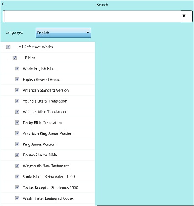Toggle the Weymouth New Testament checkbox

pyautogui.click(x=17, y=166)
